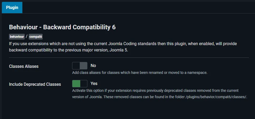
Task: Click the class aliases help text
Action: (x=140, y=72)
